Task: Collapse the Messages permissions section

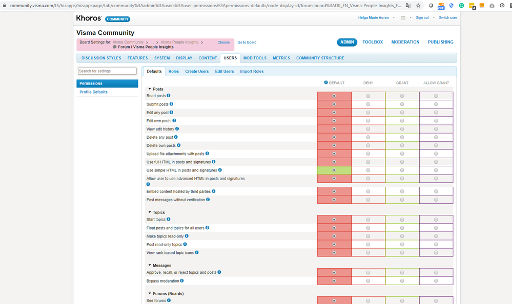Action: pos(150,265)
